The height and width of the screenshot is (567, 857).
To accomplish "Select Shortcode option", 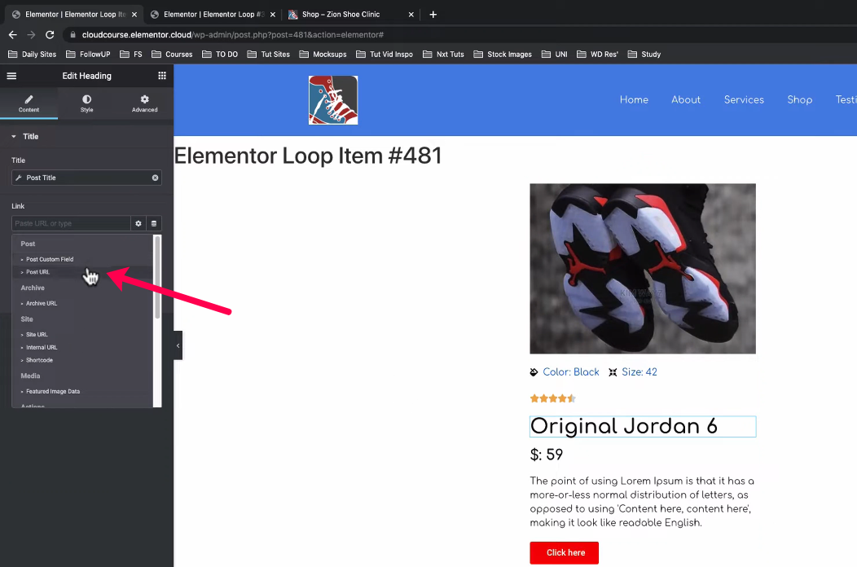I will click(39, 360).
